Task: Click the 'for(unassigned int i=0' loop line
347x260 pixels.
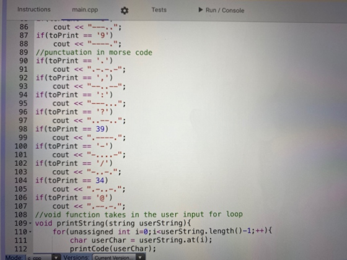Action: (162, 232)
